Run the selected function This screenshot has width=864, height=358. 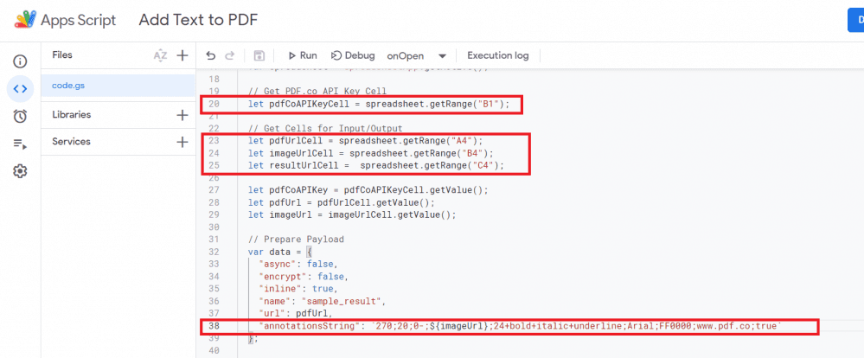(x=303, y=55)
